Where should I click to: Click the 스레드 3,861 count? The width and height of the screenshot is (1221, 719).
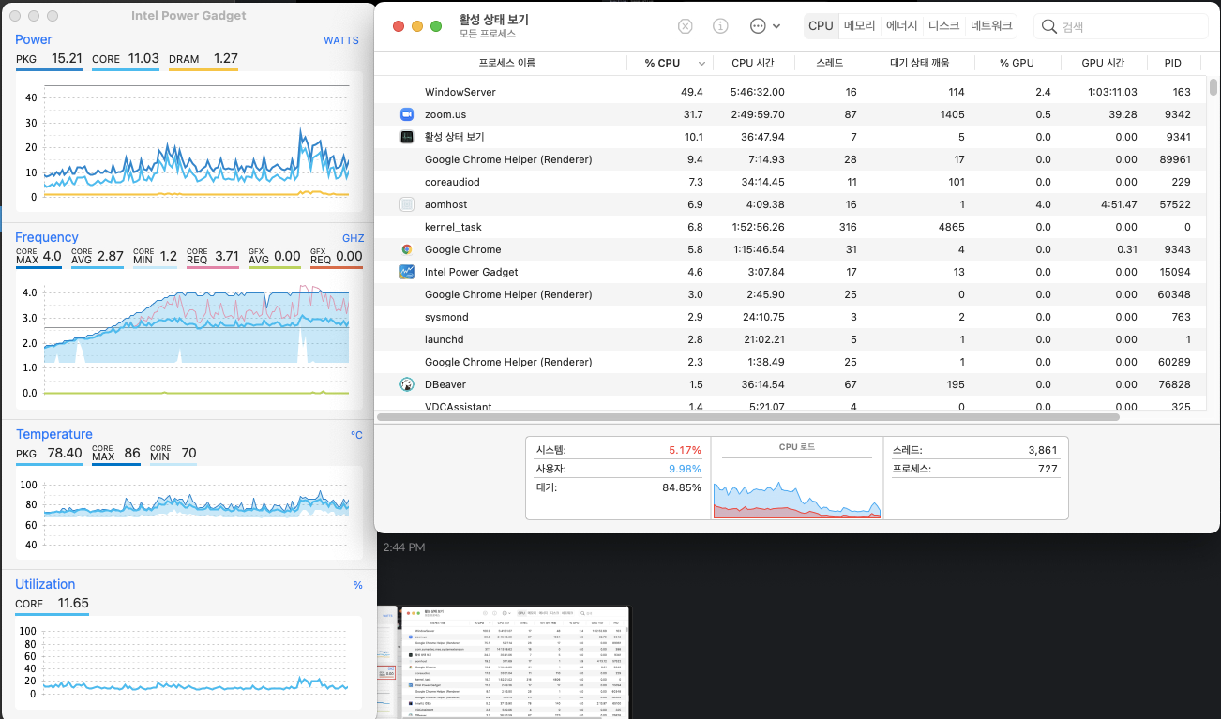tap(1042, 450)
